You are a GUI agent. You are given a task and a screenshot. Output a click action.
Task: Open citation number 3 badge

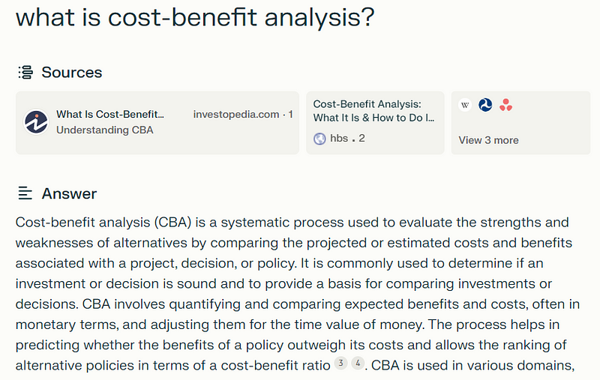tap(340, 364)
